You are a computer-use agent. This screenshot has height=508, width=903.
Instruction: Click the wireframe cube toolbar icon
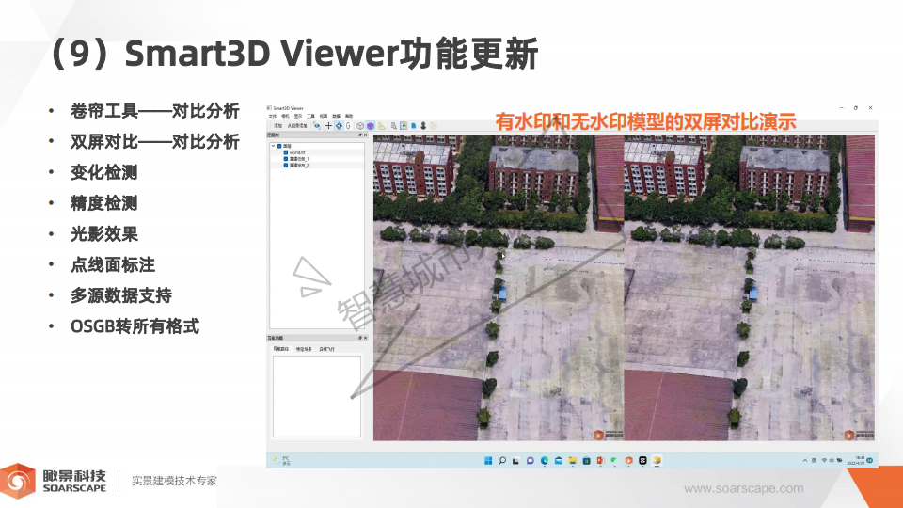point(360,125)
